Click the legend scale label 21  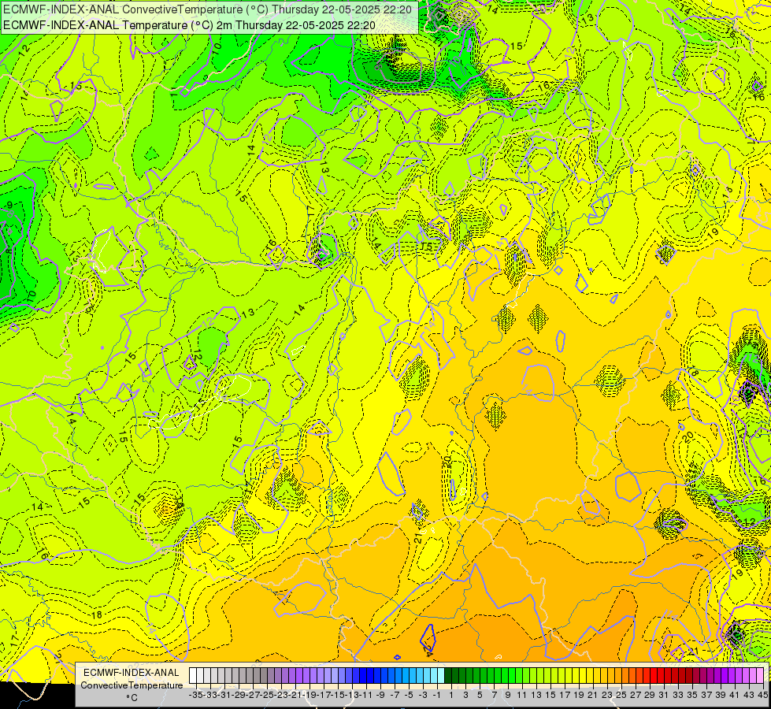[x=592, y=695]
